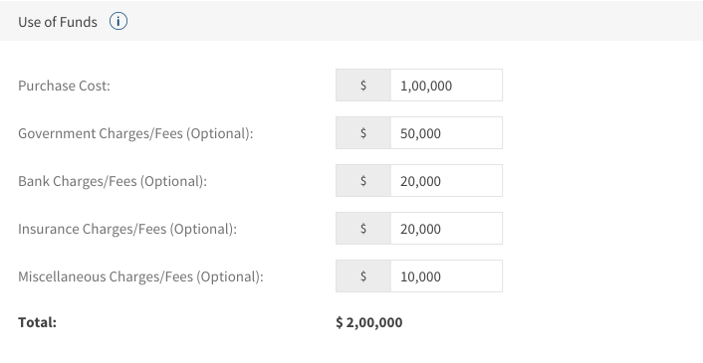Select the $ 2,00,000 total amount
703x363 pixels.
coord(369,322)
